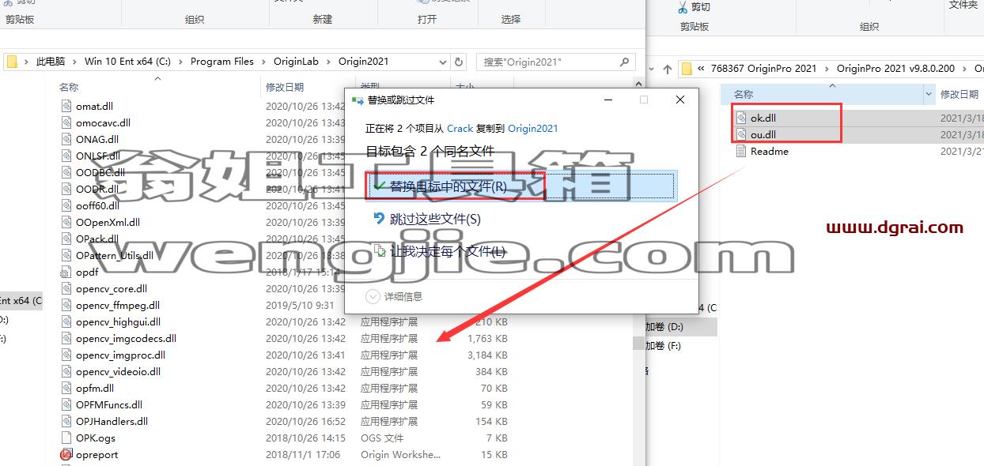Choose let me decide for each file
This screenshot has height=466, width=984.
point(439,251)
